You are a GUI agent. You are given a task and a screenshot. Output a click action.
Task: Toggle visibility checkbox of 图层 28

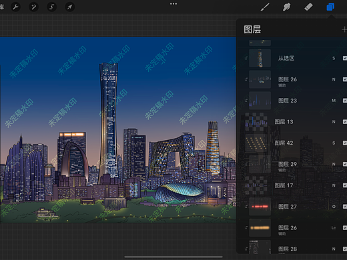tap(345, 249)
